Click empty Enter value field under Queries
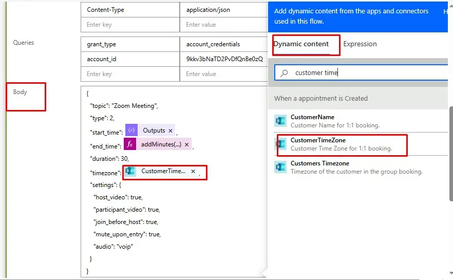Image resolution: width=453 pixels, height=280 pixels. 223,74
